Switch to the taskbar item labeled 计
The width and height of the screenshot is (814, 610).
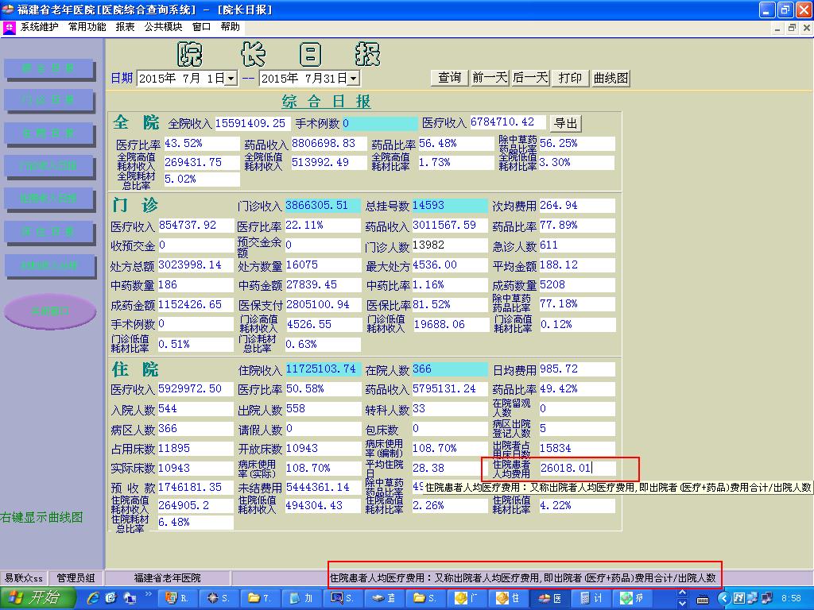point(591,598)
